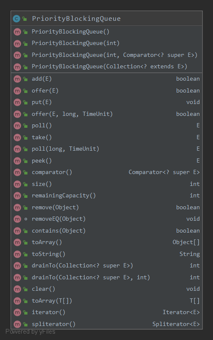Click the PriorityBlockingQueue class title text
Image resolution: width=213 pixels, height=340 pixels.
(76, 19)
